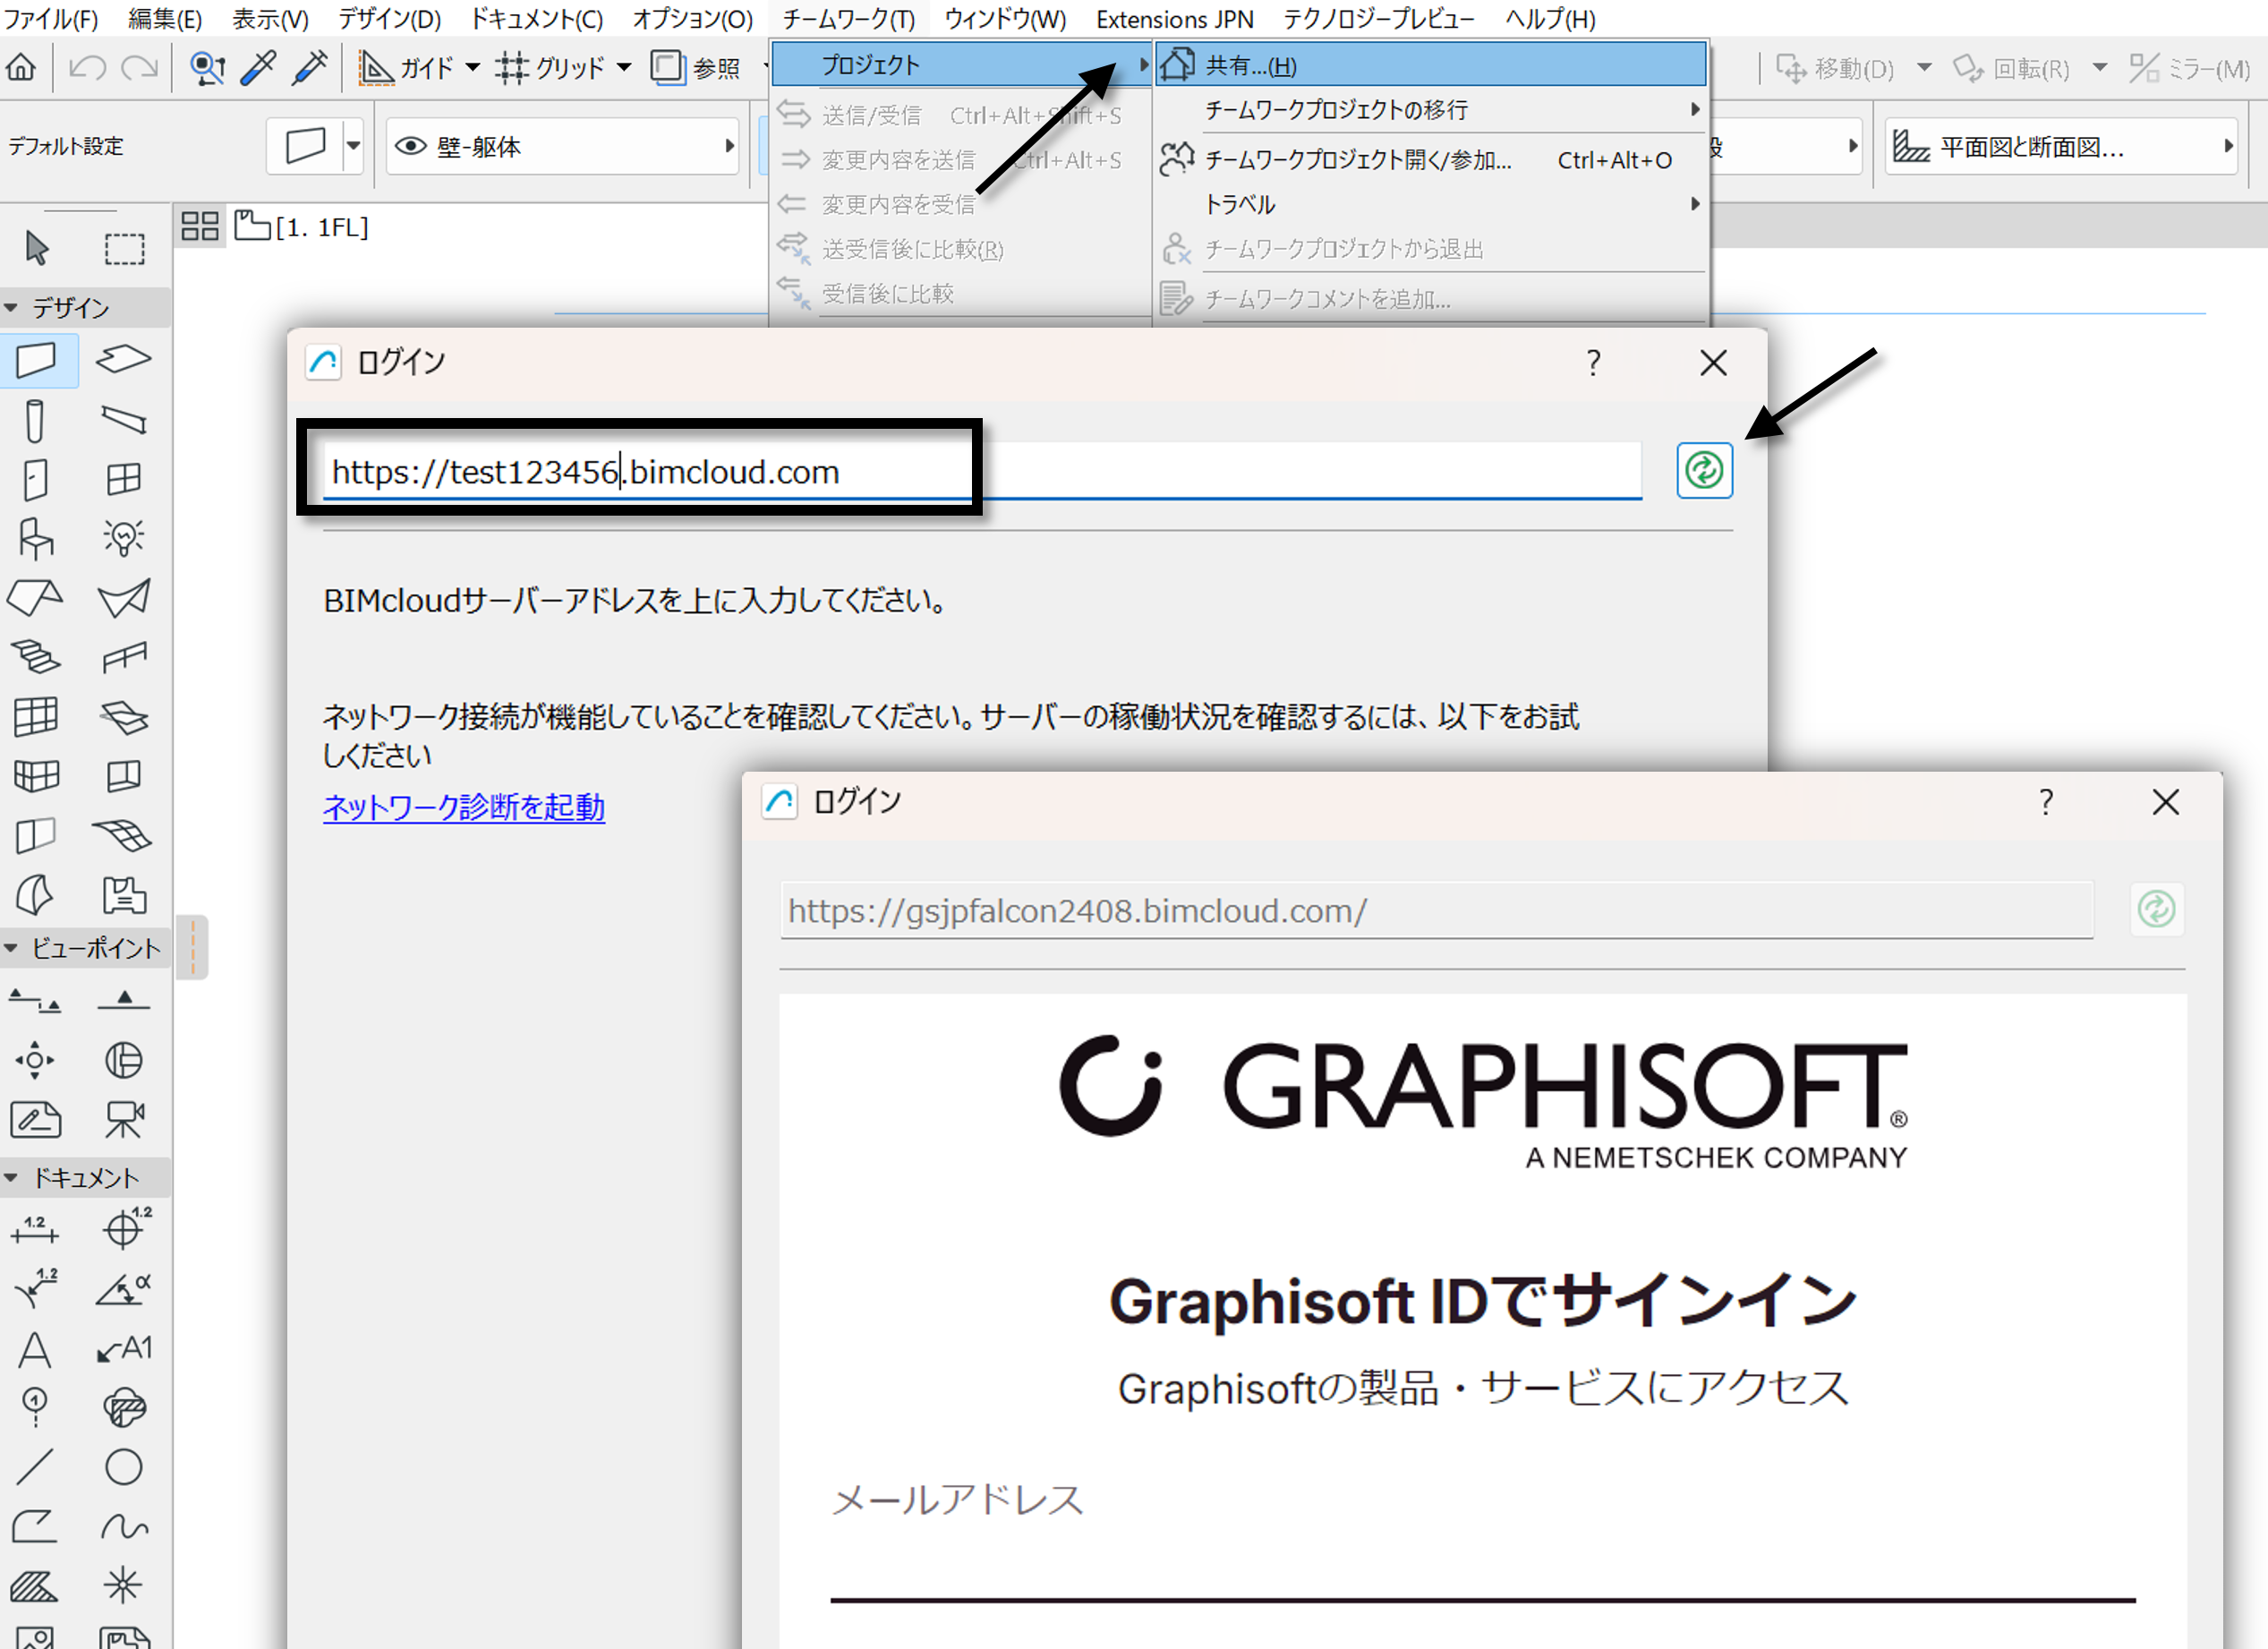Viewport: 2268px width, 1649px height.
Task: Select the Morph tool
Action: click(x=35, y=895)
